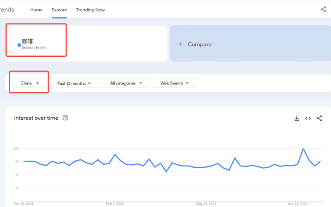The height and width of the screenshot is (207, 331).
Task: Click the help icon beside Interest over time
Action: [x=65, y=118]
